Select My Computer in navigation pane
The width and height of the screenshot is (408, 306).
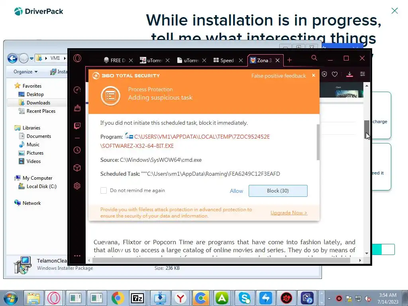[37, 178]
